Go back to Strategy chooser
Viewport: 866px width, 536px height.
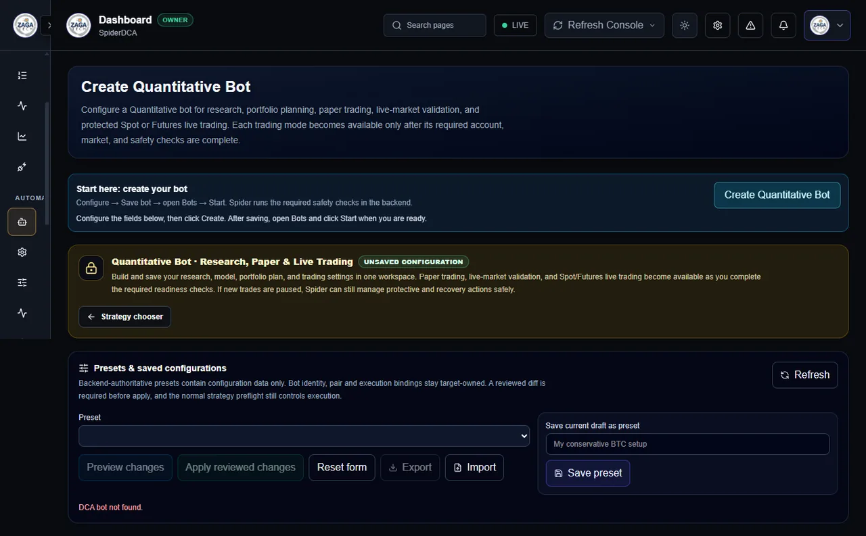click(x=124, y=316)
